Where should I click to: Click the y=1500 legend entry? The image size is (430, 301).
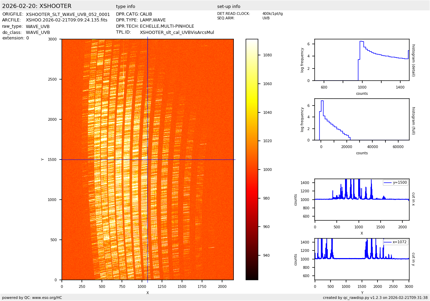tap(395, 183)
